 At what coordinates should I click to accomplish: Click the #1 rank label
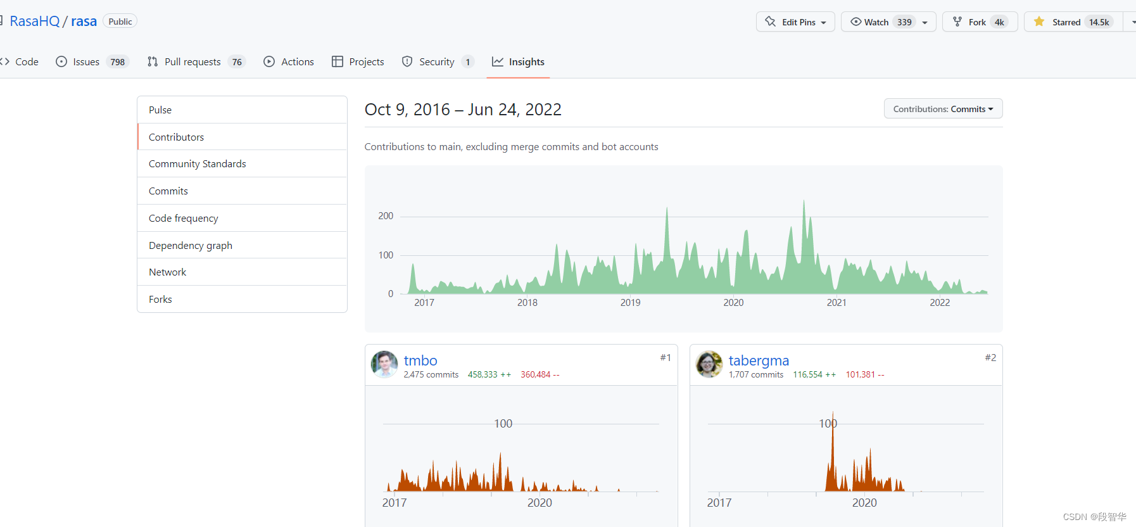pos(666,357)
